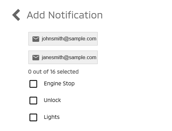Image resolution: width=172 pixels, height=131 pixels.
Task: Go back using the left chevron arrow
Action: pyautogui.click(x=16, y=15)
